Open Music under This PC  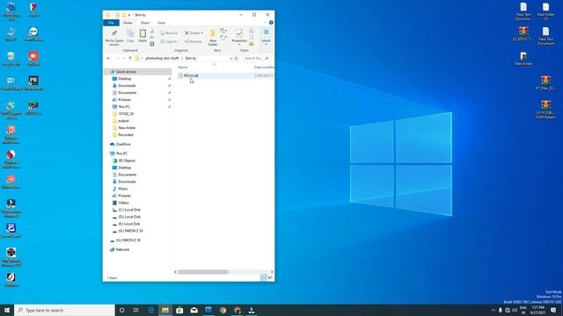pyautogui.click(x=123, y=189)
